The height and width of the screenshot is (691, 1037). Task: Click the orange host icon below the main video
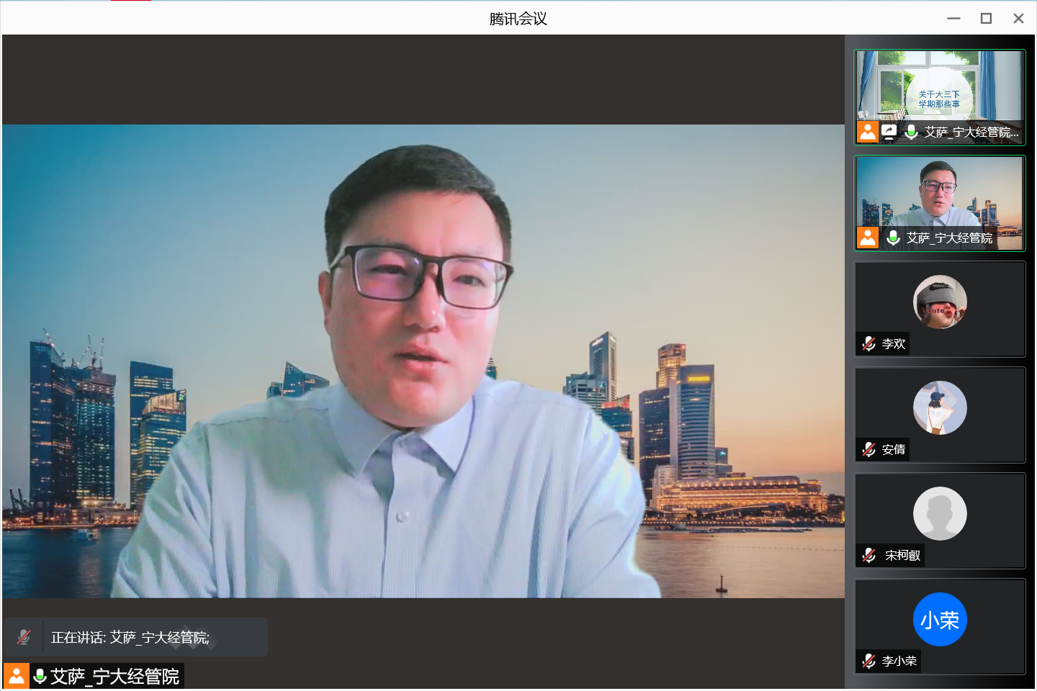(x=17, y=677)
